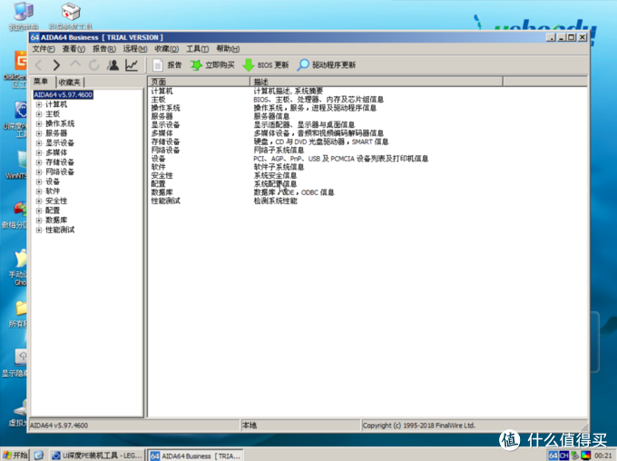Expand the 主板 tree node
Image resolution: width=617 pixels, height=461 pixels.
pos(39,114)
